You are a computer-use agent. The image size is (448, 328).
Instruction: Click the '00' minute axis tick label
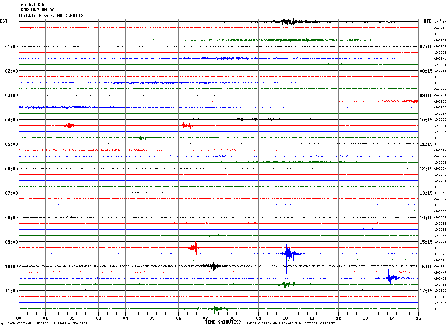coord(19,318)
